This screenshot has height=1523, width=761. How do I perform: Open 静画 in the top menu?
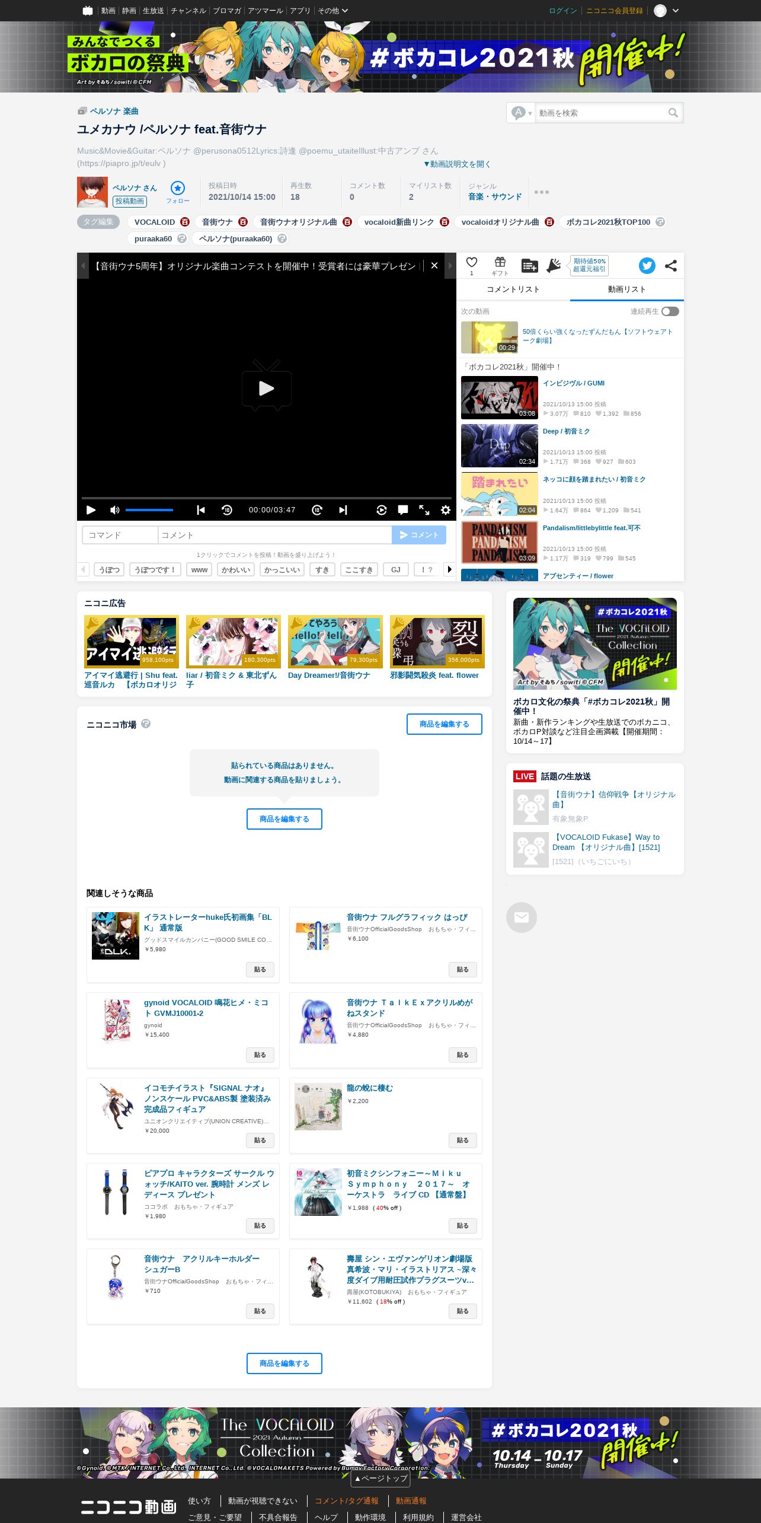click(x=129, y=11)
